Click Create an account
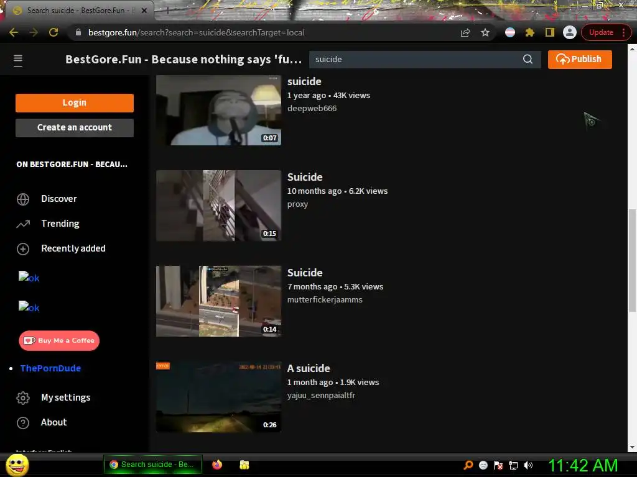This screenshot has width=637, height=477. point(75,127)
